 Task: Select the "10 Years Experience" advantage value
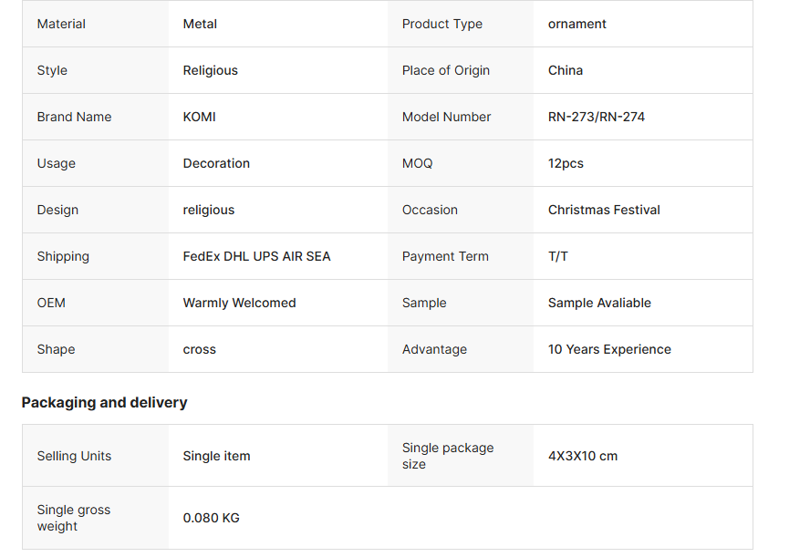click(x=609, y=349)
